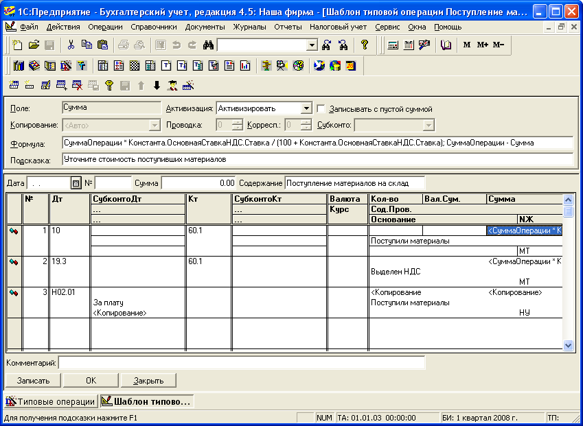Click the Dt/Kt typical operations icon
583x426 pixels.
[x=66, y=66]
